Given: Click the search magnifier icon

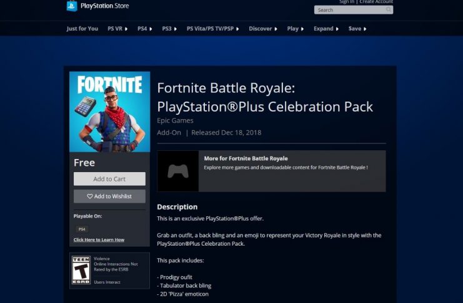Looking at the screenshot, I should point(389,10).
